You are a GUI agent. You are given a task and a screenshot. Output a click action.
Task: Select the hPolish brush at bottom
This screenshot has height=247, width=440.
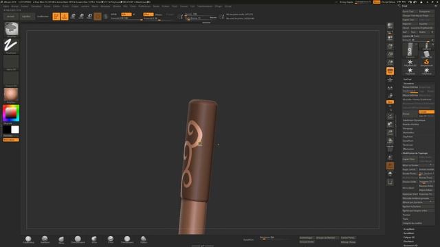click(x=94, y=239)
